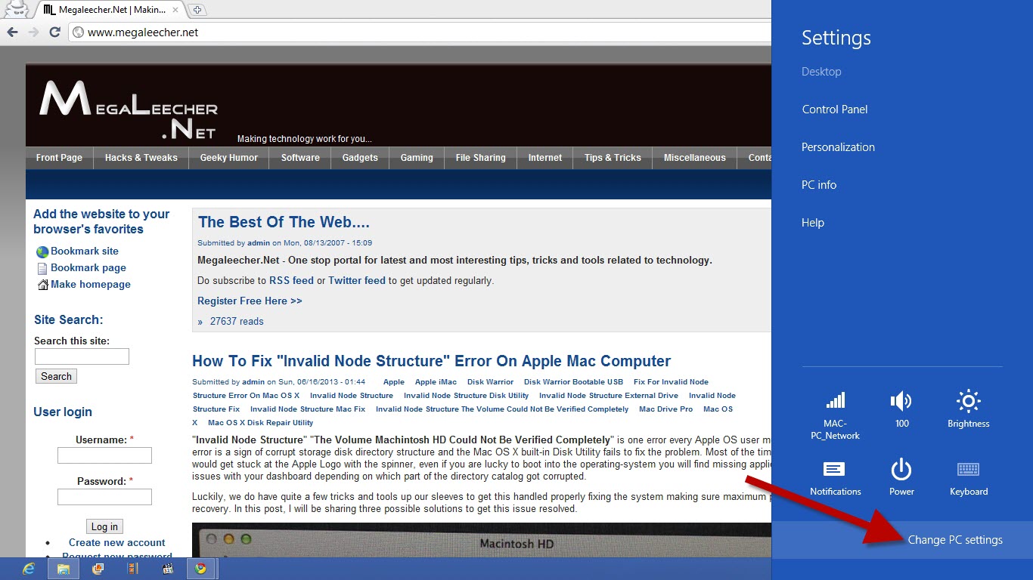Click the Bookmark page link
Screen dimensions: 1033x580
88,268
